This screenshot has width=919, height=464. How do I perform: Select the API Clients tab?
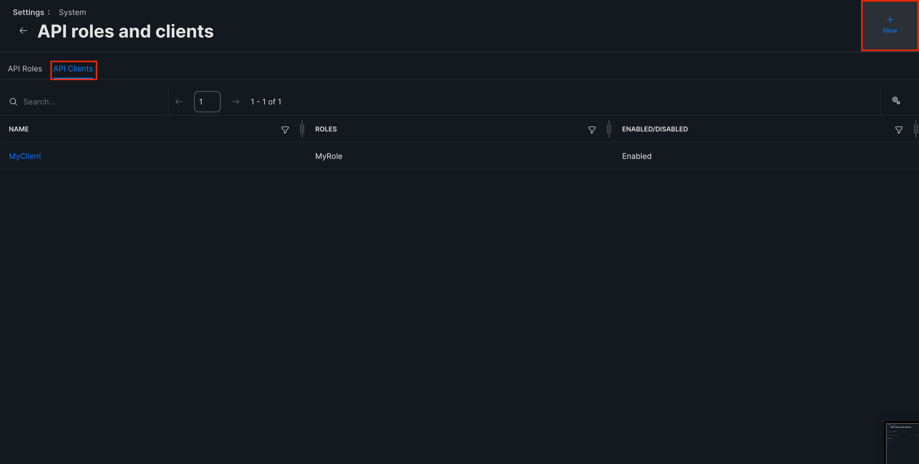(x=73, y=69)
